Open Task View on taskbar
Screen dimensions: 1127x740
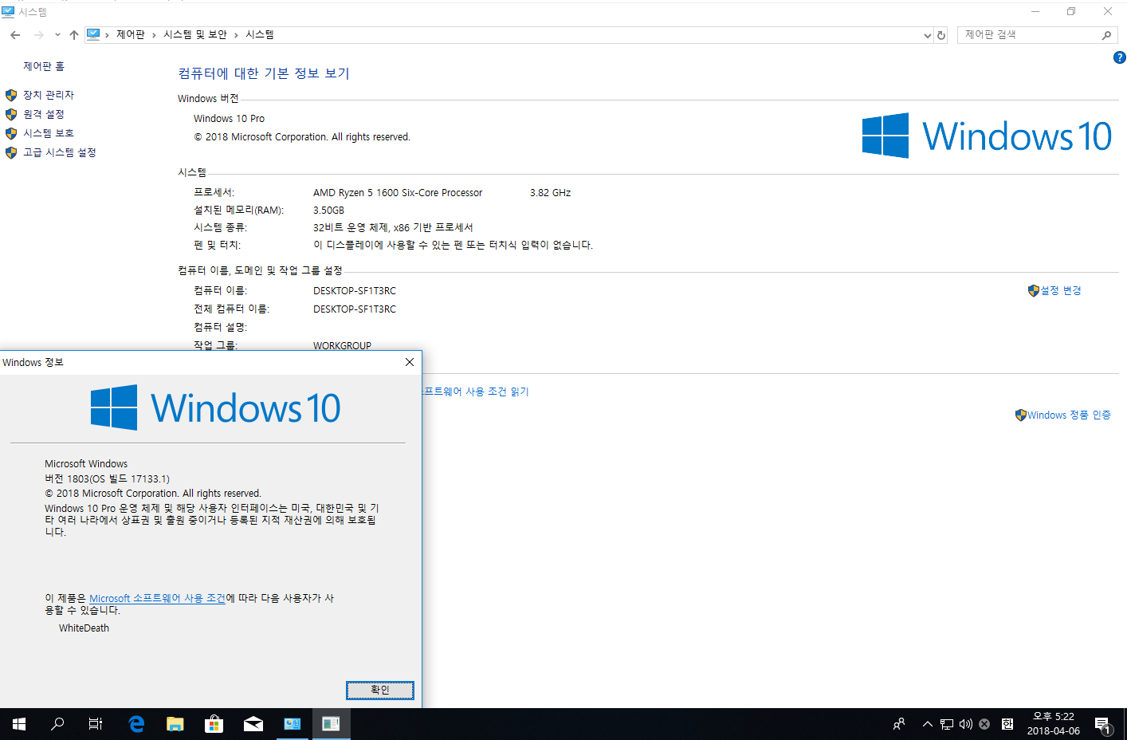coord(96,724)
